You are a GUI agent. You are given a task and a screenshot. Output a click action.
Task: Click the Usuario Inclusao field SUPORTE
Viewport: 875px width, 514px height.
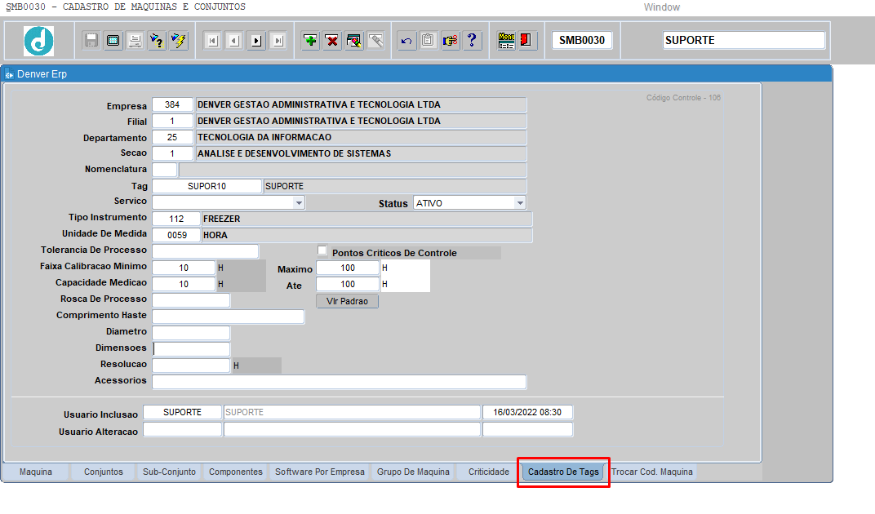tap(183, 412)
